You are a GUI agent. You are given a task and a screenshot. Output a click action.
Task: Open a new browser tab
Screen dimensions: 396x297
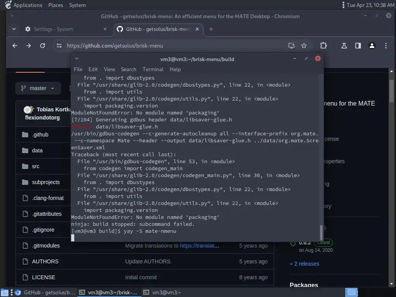(211, 29)
